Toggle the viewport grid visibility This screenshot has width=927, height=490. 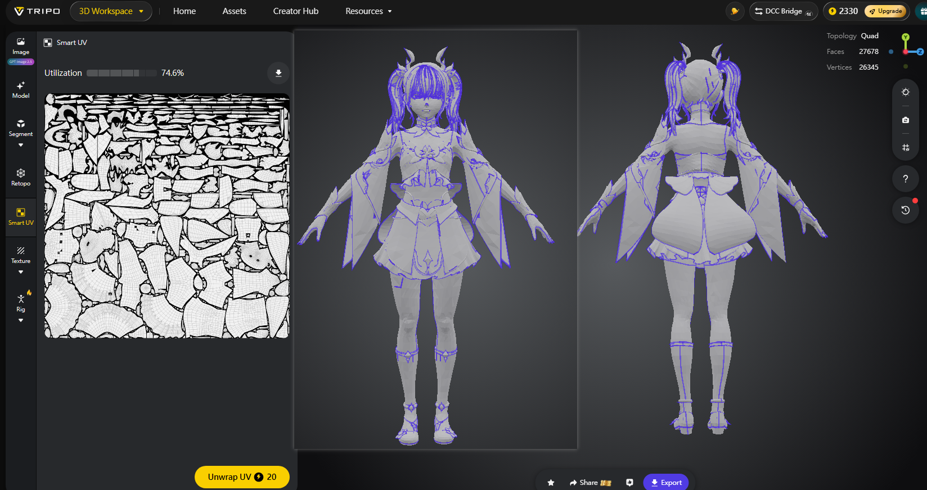906,148
